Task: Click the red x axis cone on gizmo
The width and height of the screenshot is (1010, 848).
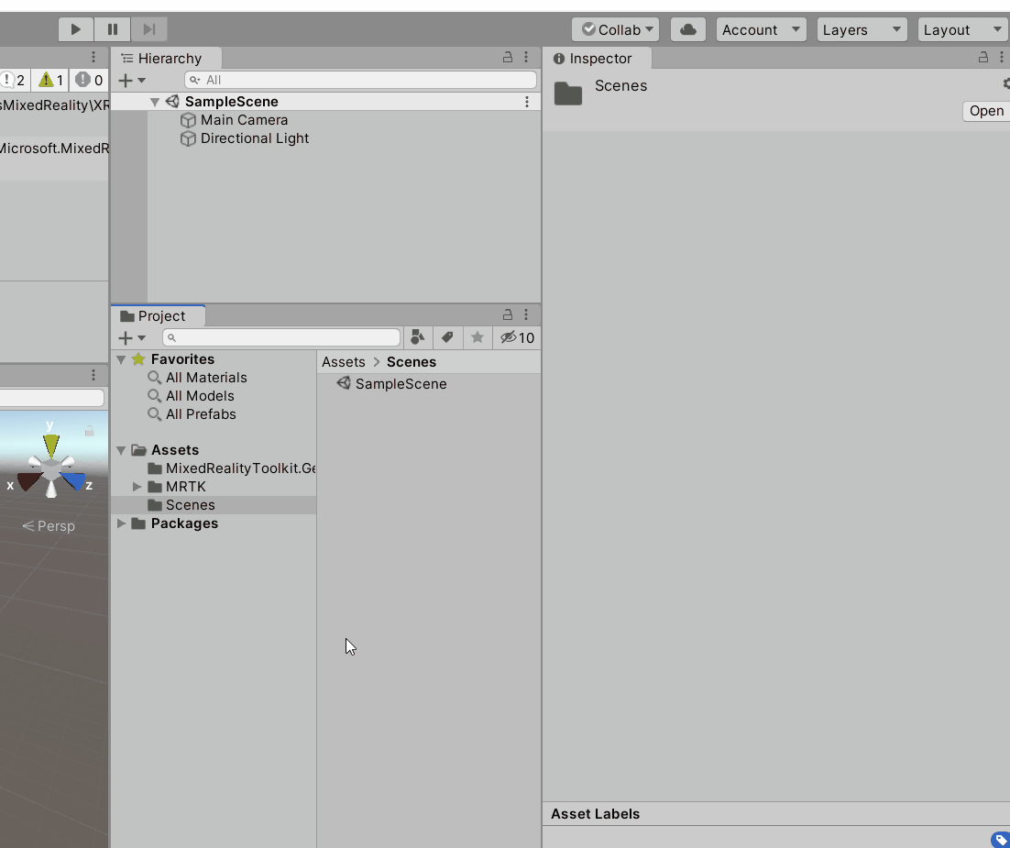Action: click(28, 480)
